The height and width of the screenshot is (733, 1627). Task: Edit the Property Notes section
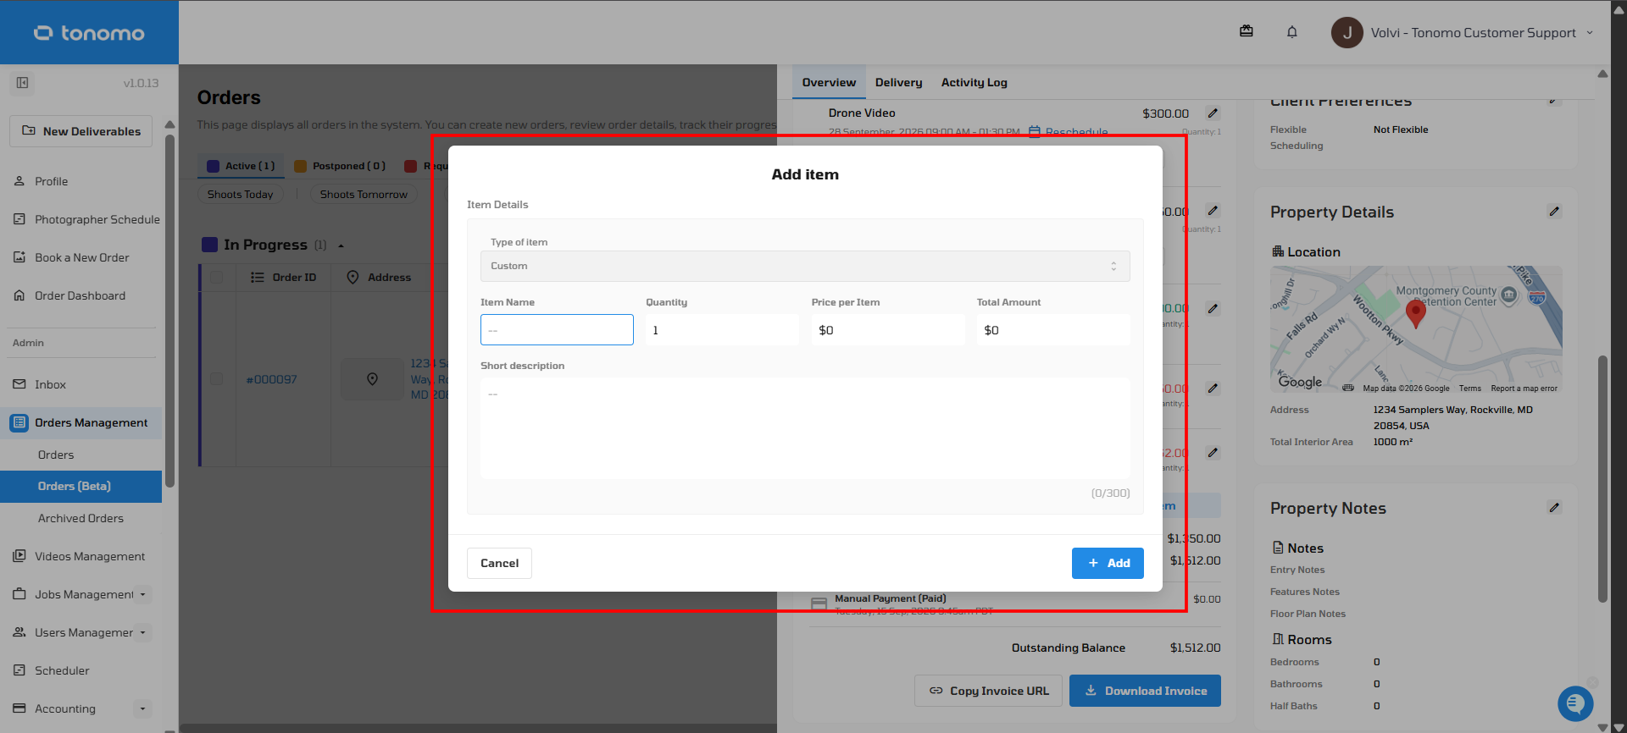[1554, 508]
